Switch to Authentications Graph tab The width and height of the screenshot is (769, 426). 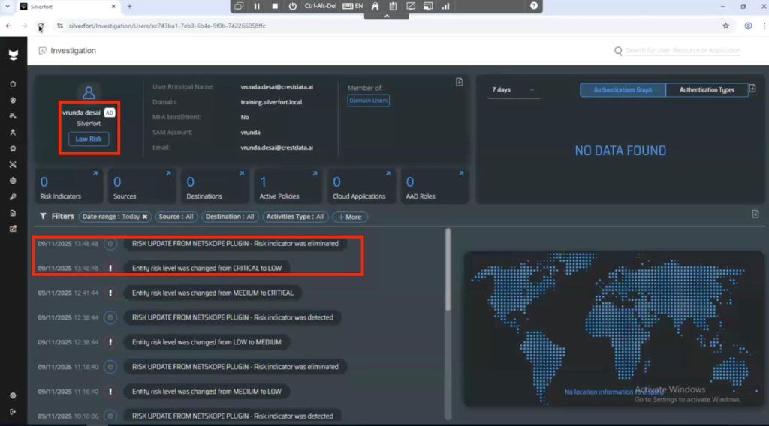click(623, 89)
